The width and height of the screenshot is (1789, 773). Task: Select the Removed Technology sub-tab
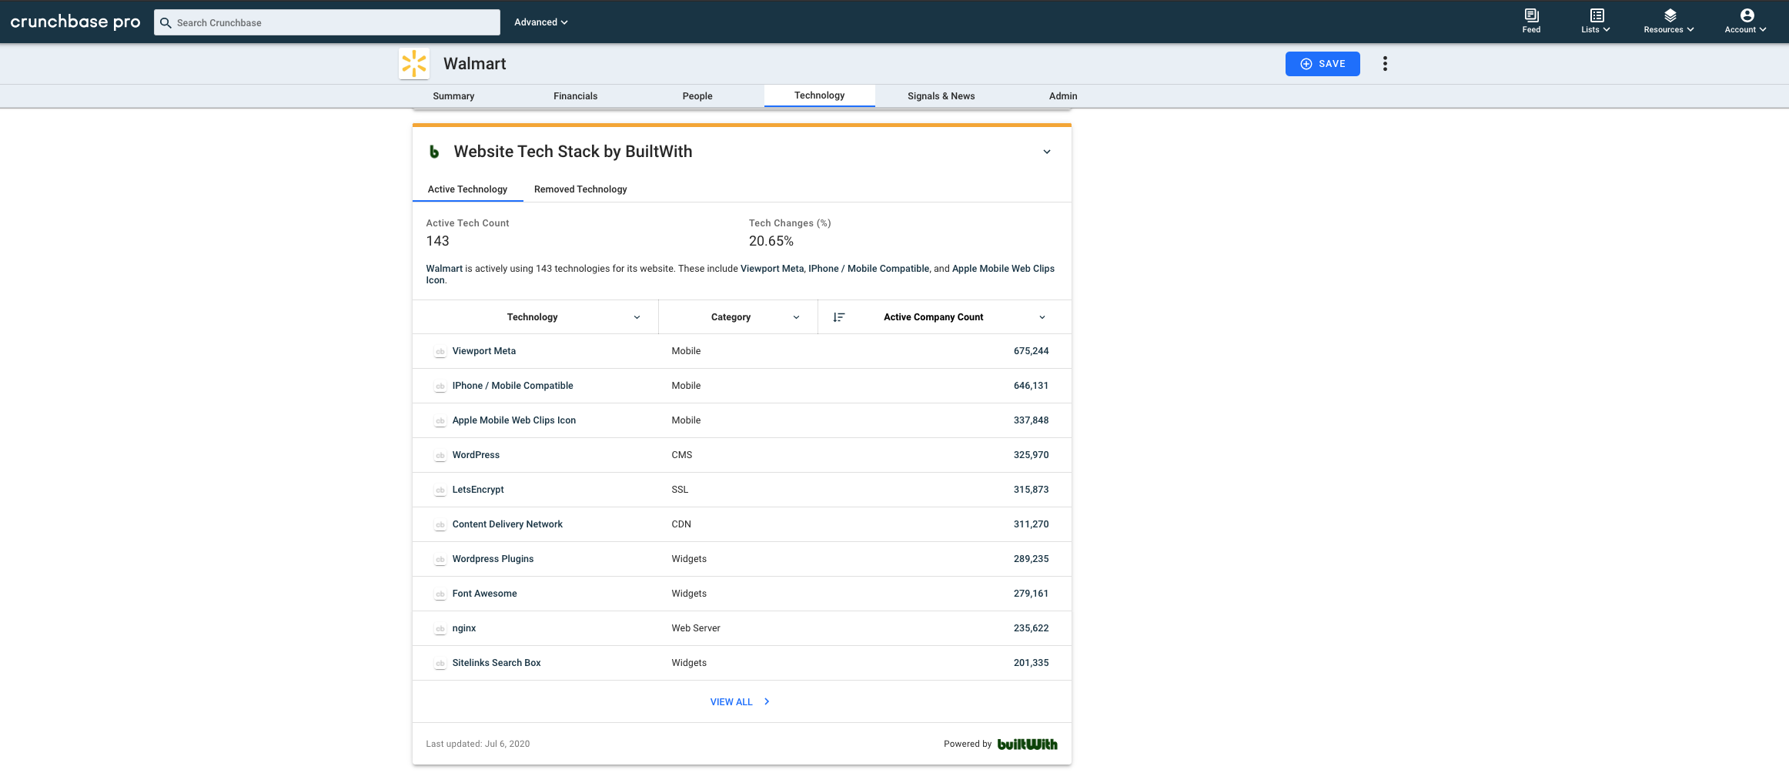click(580, 189)
